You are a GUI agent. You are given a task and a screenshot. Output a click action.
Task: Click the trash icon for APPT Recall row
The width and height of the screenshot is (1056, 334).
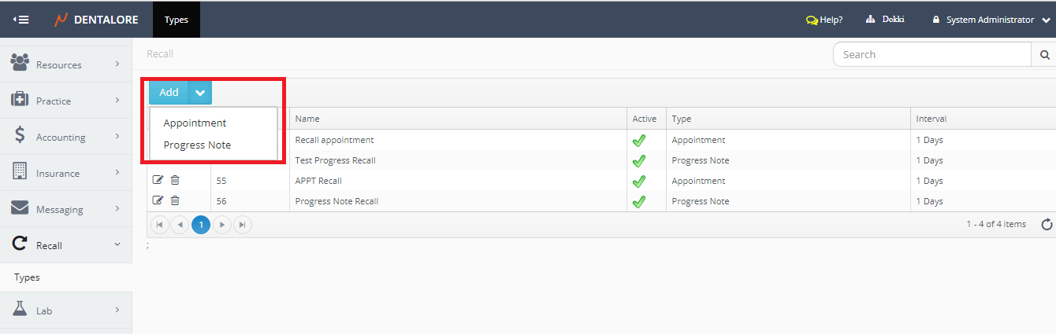(x=175, y=181)
